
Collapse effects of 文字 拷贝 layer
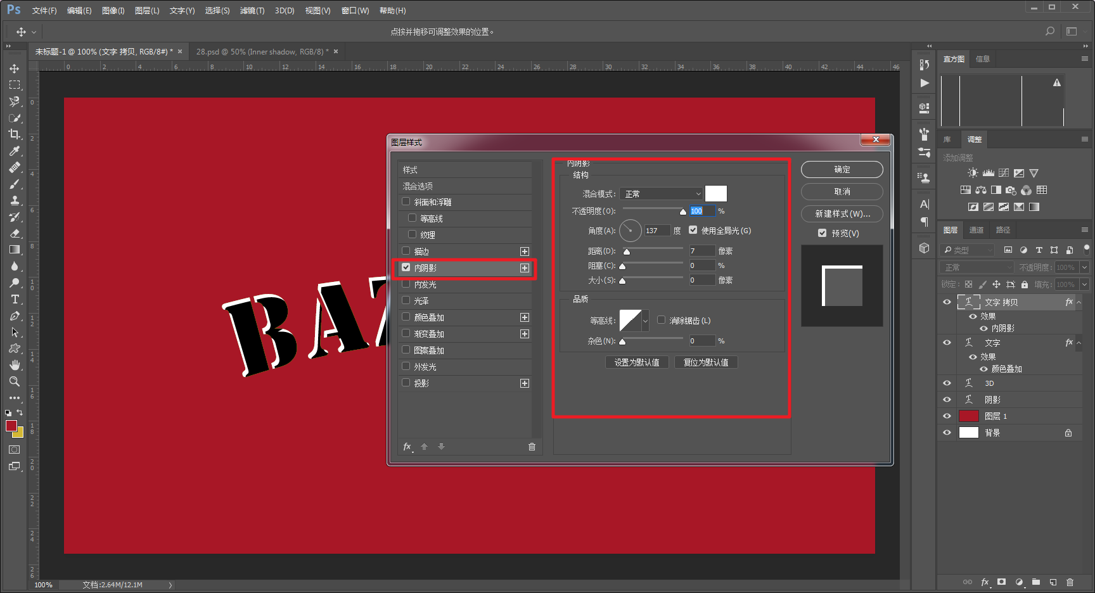pyautogui.click(x=1079, y=302)
